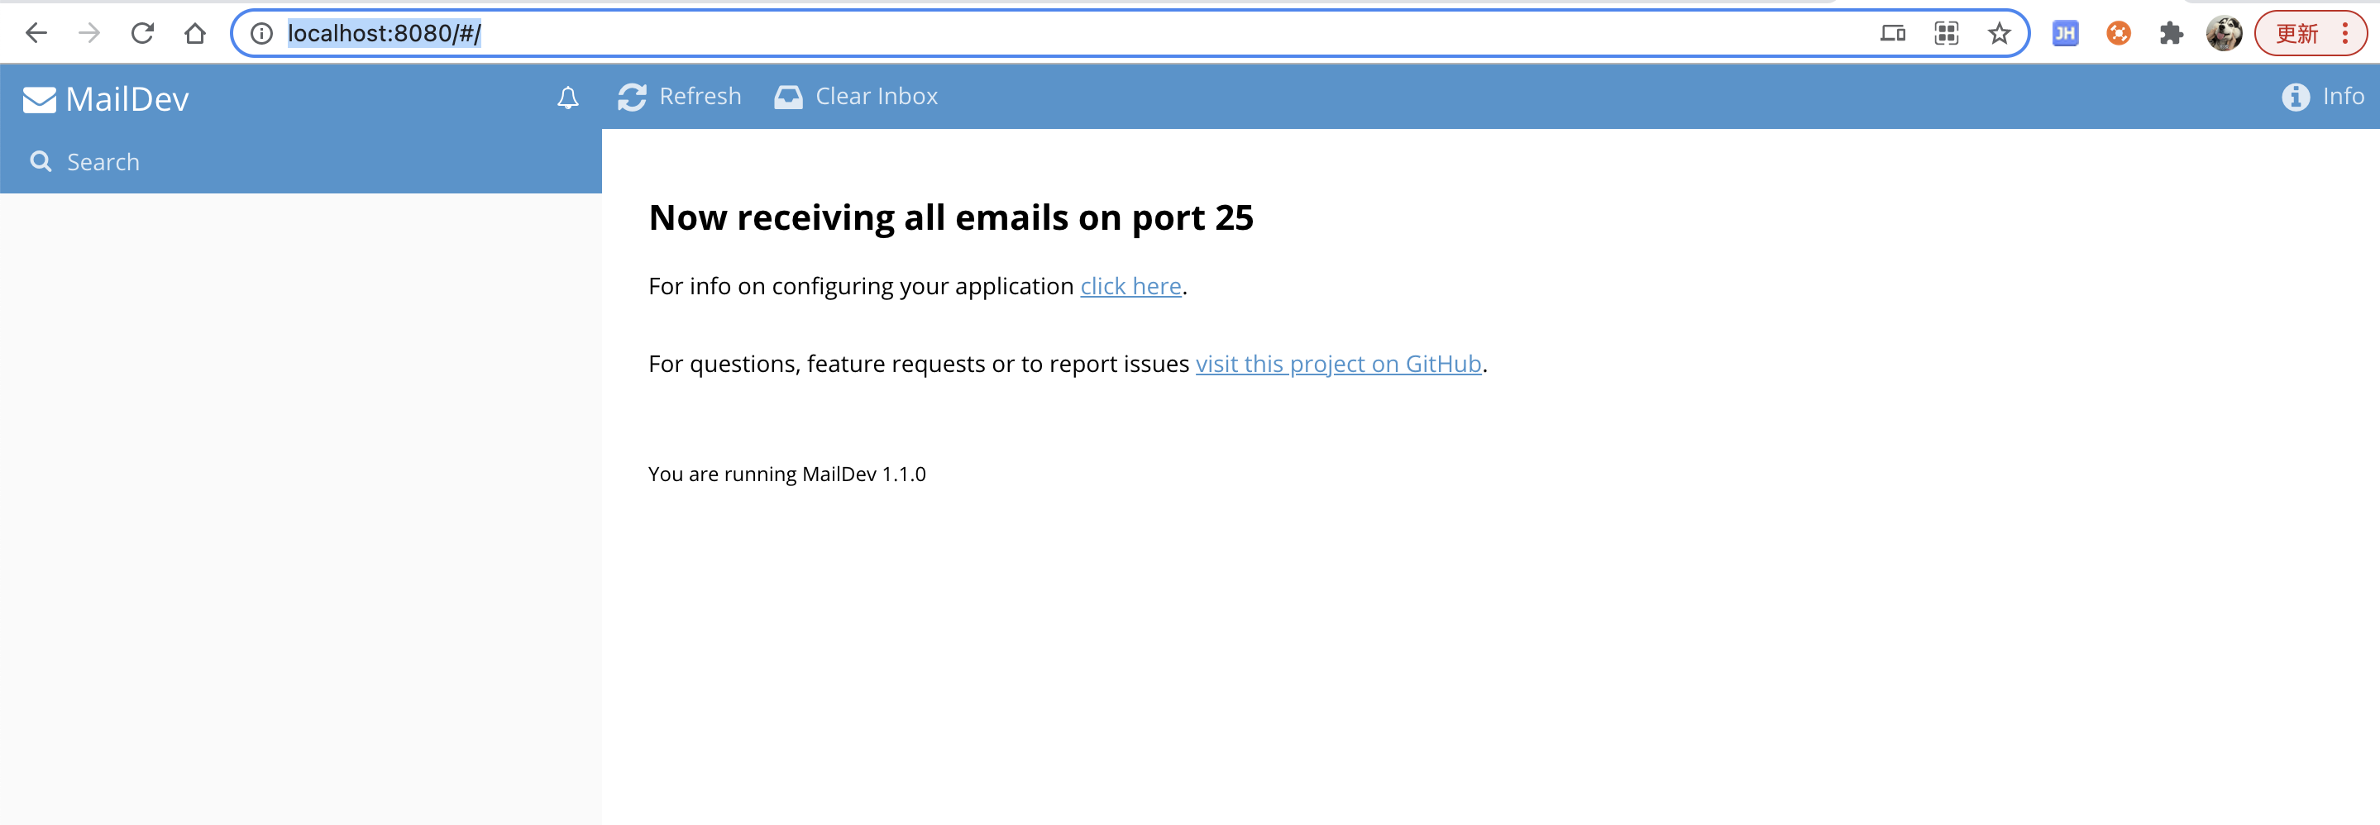Viewport: 2380px width, 825px height.
Task: Follow the 'click here' configuration link
Action: click(x=1130, y=286)
